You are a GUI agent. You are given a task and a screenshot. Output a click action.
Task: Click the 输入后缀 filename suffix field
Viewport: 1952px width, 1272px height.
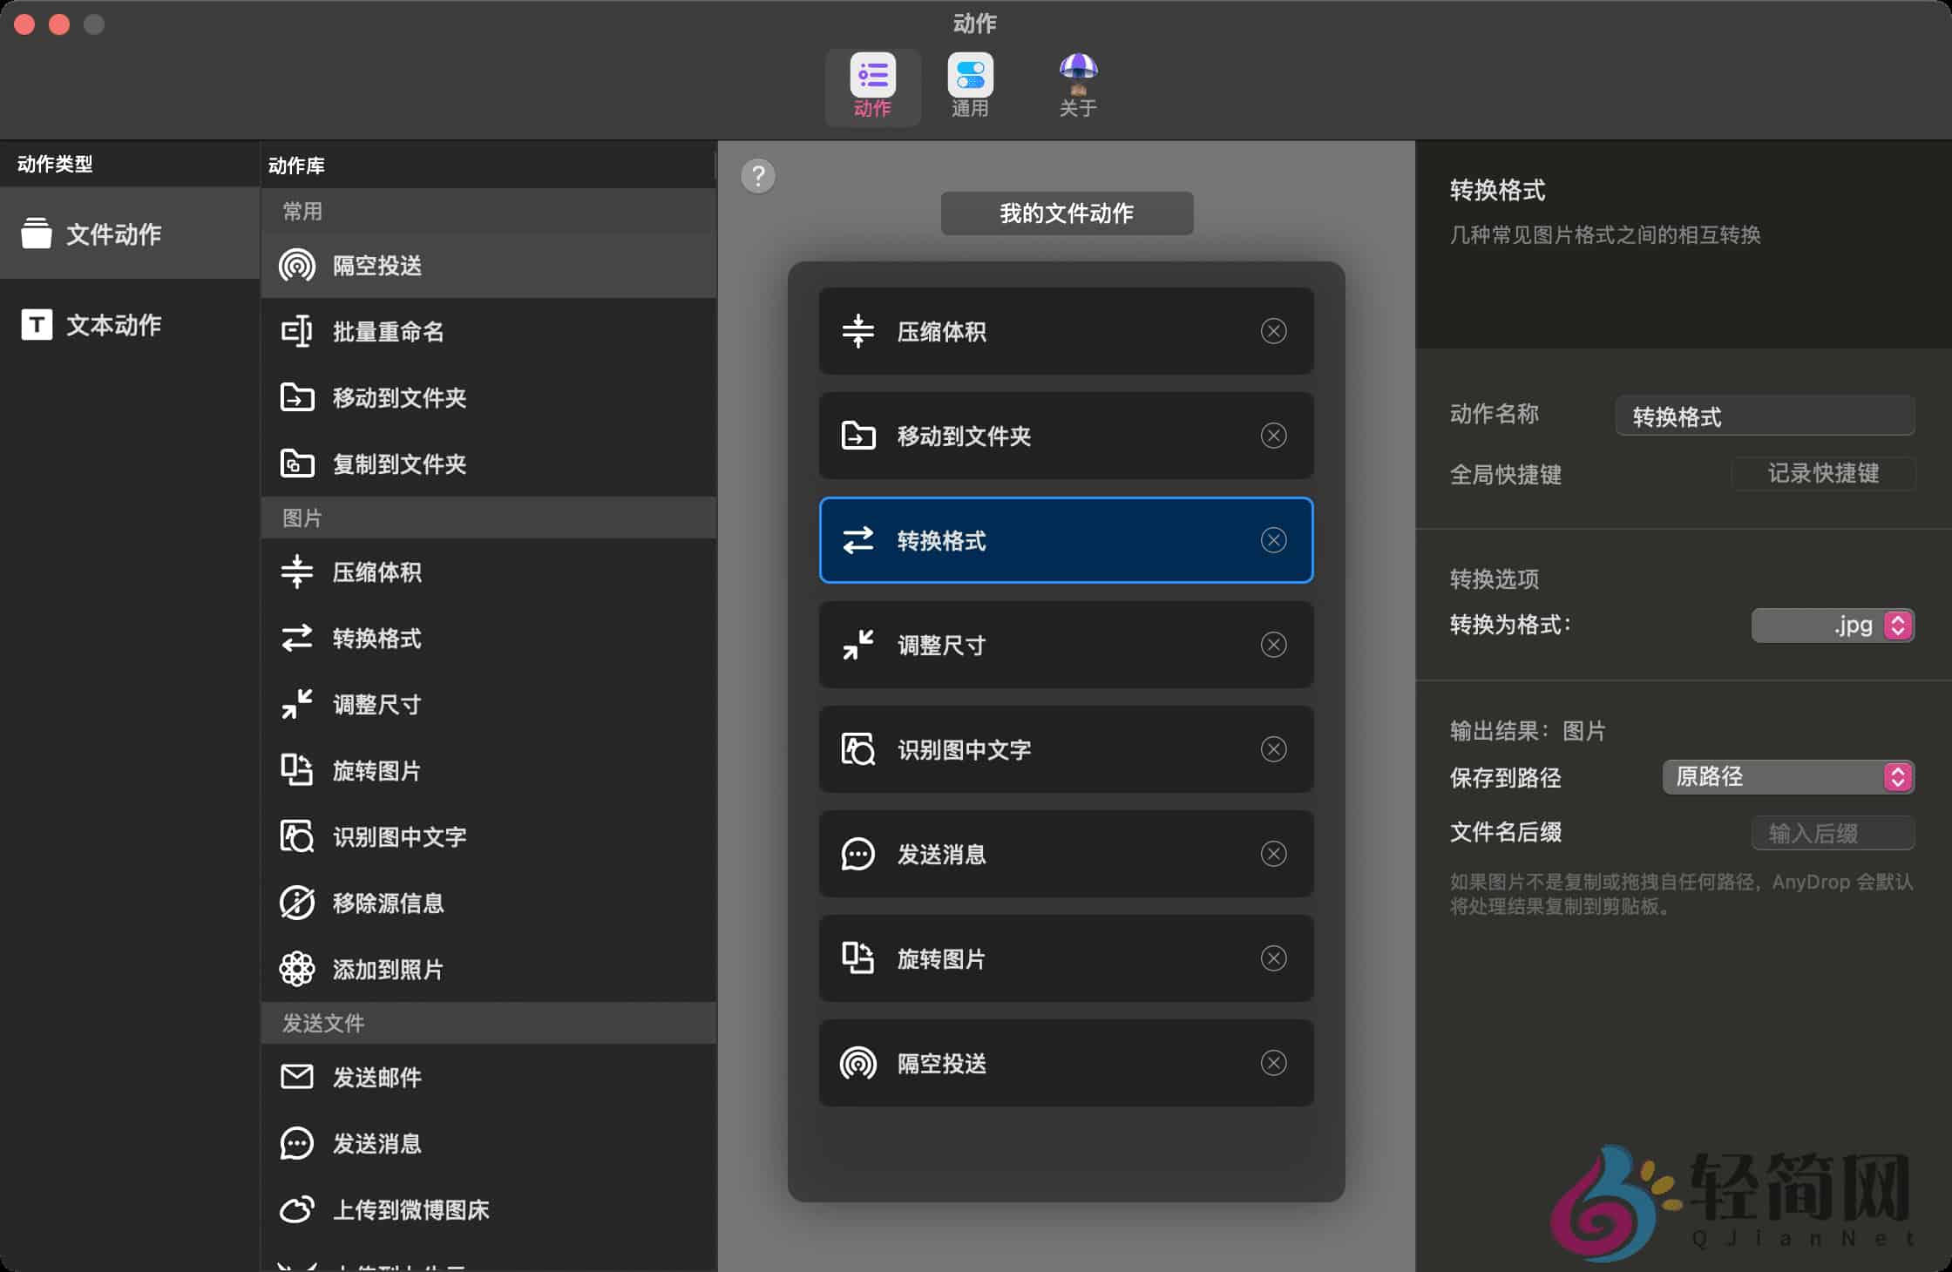(x=1833, y=833)
